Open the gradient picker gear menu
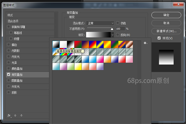The height and width of the screenshot is (124, 186). pos(145,43)
